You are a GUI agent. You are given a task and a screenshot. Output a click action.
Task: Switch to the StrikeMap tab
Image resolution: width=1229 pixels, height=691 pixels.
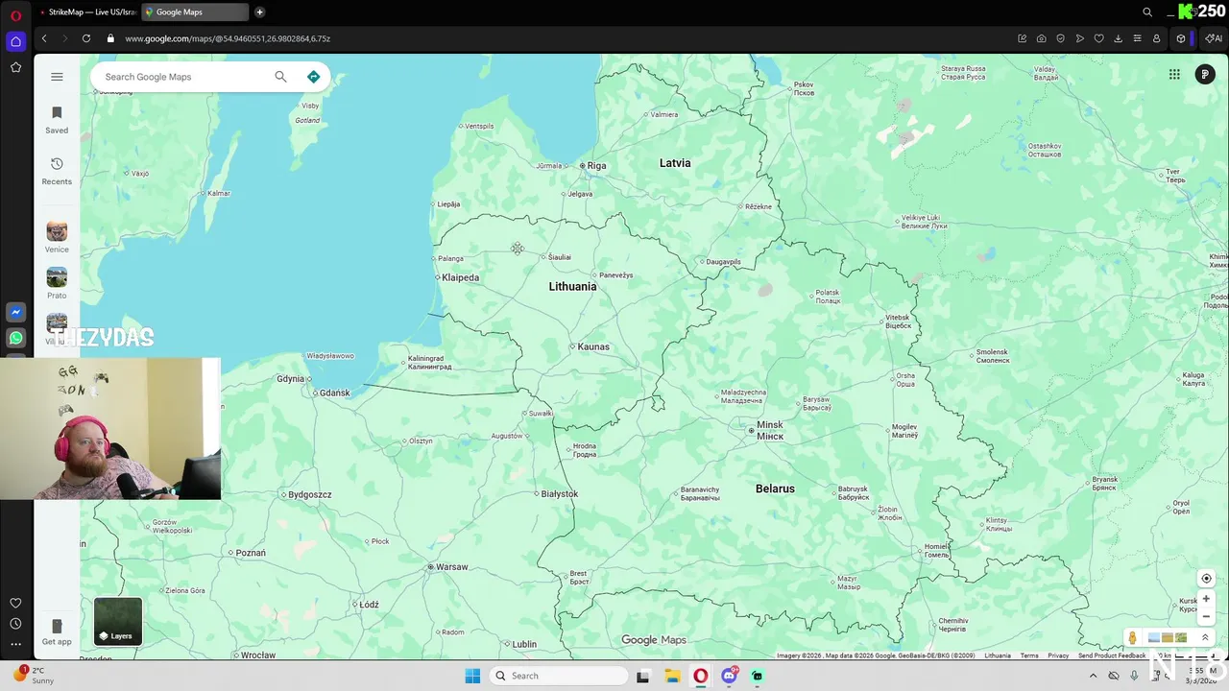click(88, 12)
